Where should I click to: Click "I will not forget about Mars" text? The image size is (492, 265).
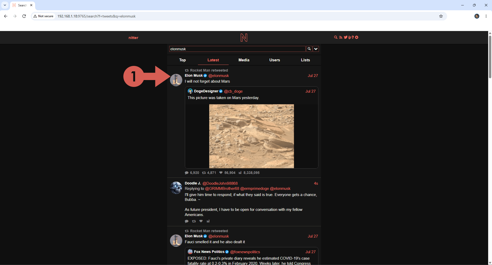coord(207,81)
